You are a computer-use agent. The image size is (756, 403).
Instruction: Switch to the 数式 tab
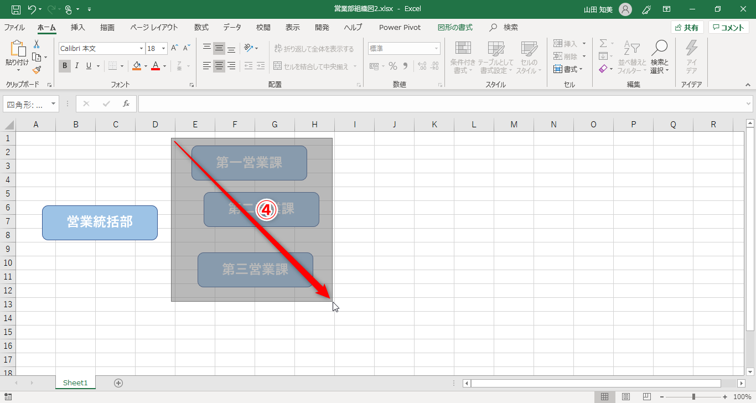point(201,28)
